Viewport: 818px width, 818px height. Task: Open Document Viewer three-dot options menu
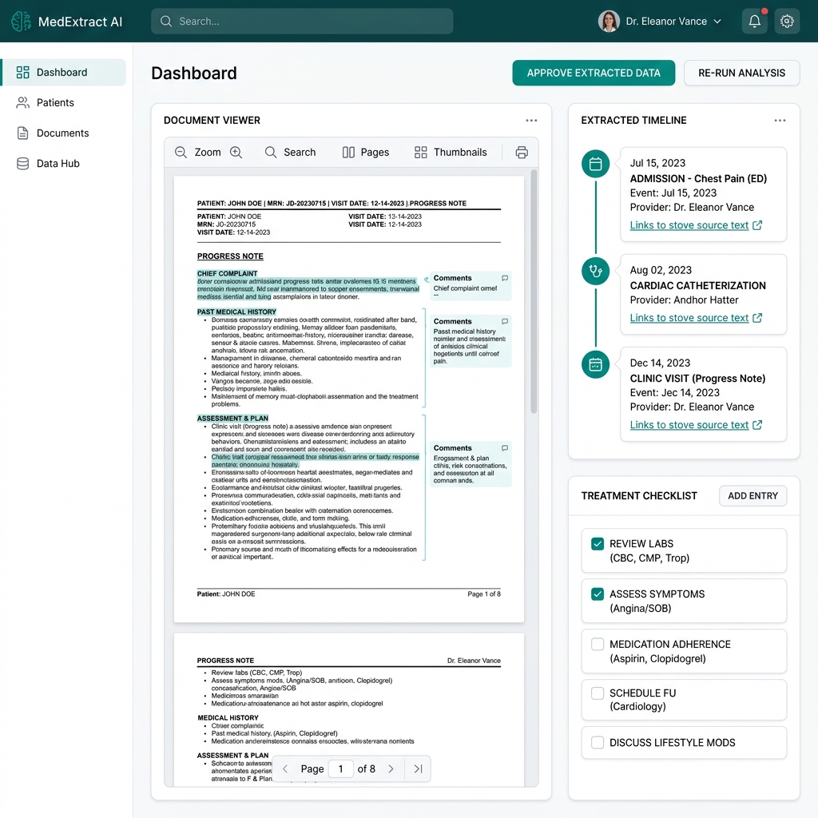pos(531,121)
